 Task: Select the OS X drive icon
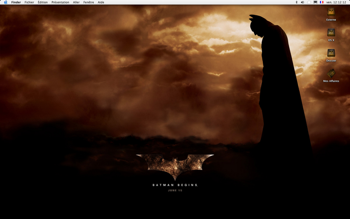tap(331, 32)
